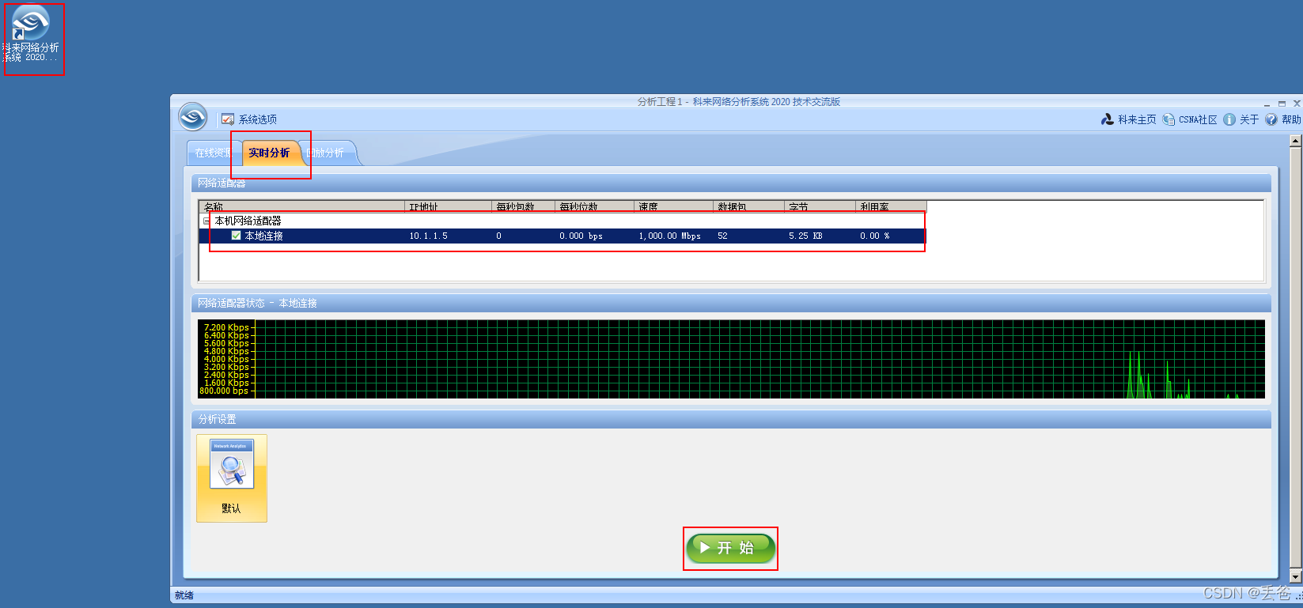
Task: Minimize the analyzer window
Action: [x=1267, y=104]
